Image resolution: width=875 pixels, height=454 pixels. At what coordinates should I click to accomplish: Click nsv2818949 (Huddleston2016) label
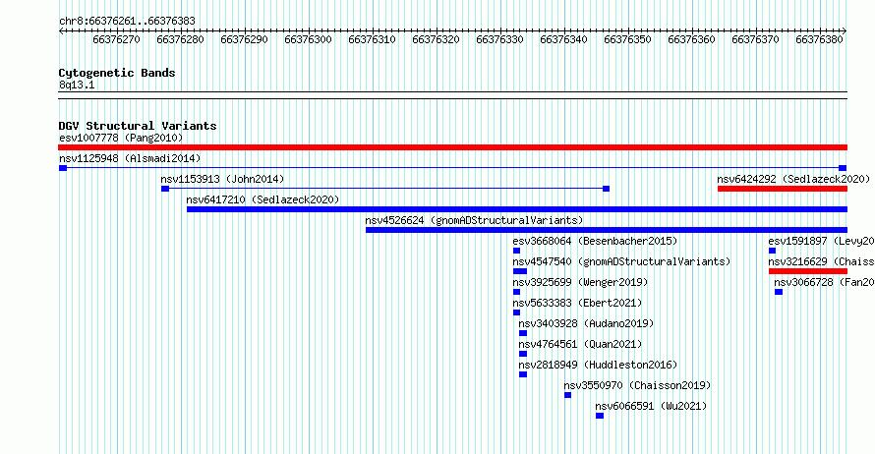[598, 365]
